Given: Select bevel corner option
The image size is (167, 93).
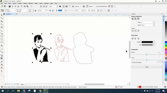Looking at the screenshot, I should 138,31.
